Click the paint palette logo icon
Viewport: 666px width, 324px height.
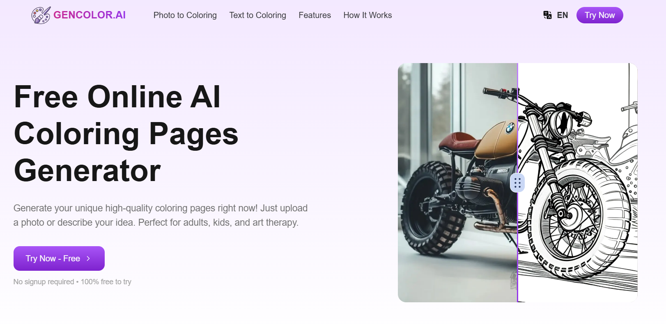(x=41, y=15)
